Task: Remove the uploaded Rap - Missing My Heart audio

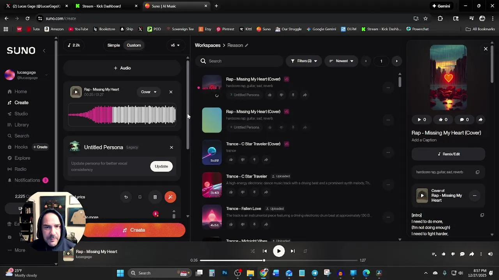Action: tap(171, 92)
